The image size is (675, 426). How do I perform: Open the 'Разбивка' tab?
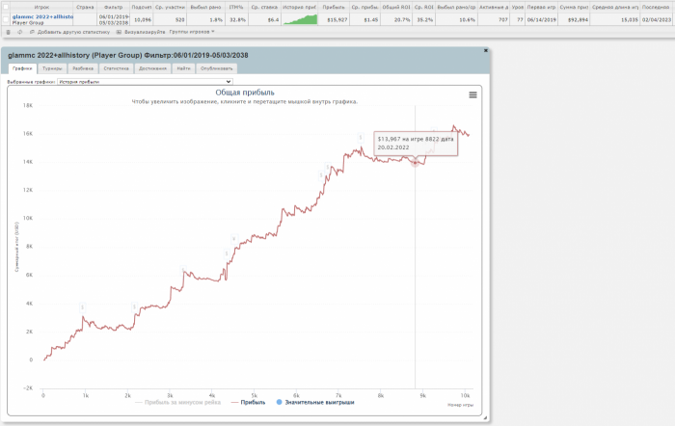[83, 68]
